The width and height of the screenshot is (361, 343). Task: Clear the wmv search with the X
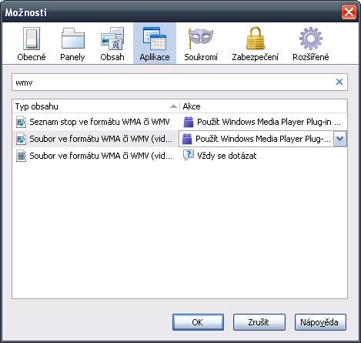(339, 82)
